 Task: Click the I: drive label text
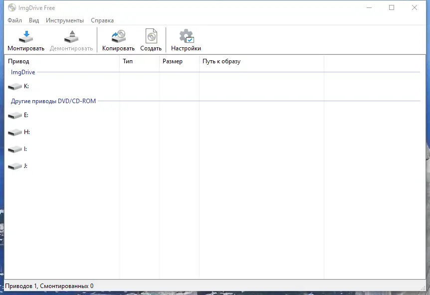coord(25,149)
